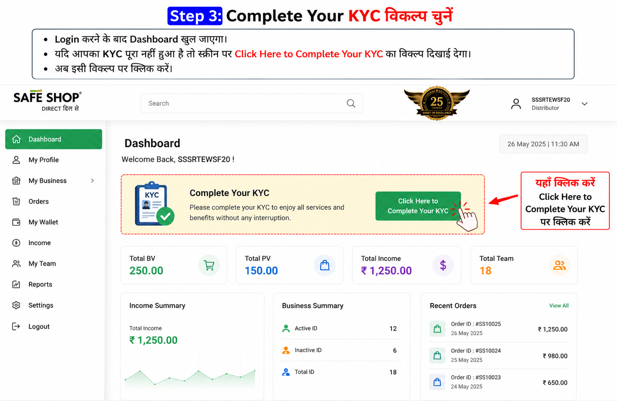Click the Total BV shopping cart icon
This screenshot has height=401, width=617.
[x=209, y=265]
